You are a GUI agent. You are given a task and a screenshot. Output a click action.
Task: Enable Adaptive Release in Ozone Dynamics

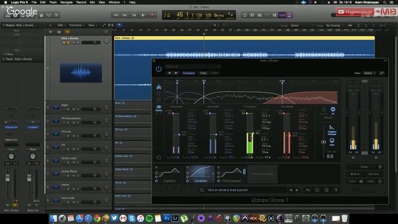point(331,129)
